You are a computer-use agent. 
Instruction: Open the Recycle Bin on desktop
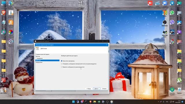pos(179,90)
